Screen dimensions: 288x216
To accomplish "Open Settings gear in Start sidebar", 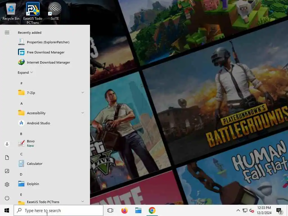I will coord(7,184).
